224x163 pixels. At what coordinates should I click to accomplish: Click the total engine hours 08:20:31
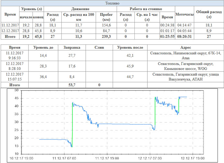pos(184,37)
